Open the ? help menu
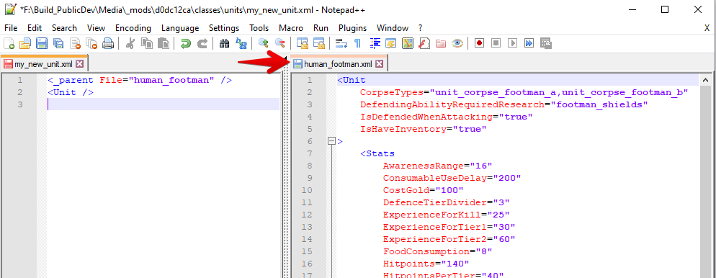This screenshot has height=278, width=716. (x=420, y=28)
